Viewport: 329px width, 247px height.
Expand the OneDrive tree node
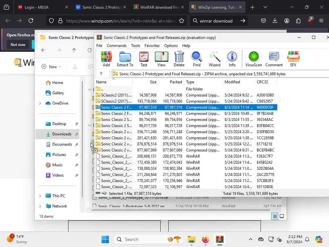click(x=40, y=103)
